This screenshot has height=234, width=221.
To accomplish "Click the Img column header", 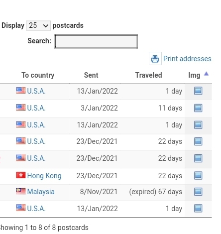I will (x=194, y=75).
